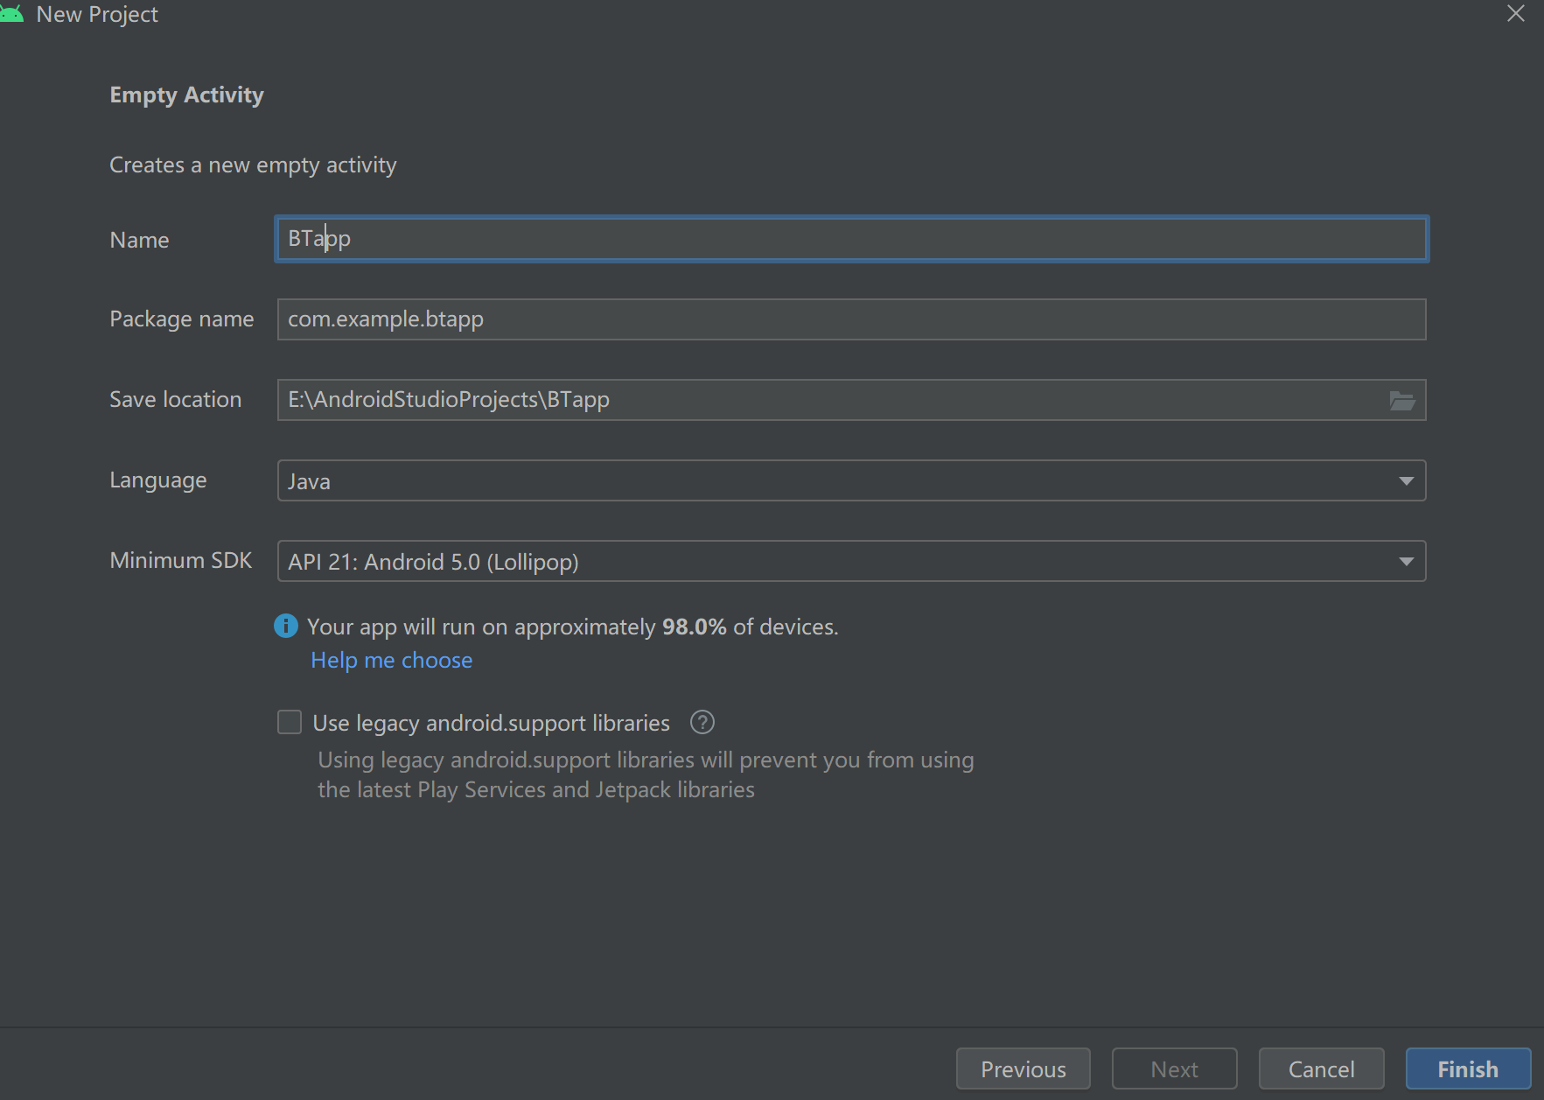Click the Name label

coord(139,240)
